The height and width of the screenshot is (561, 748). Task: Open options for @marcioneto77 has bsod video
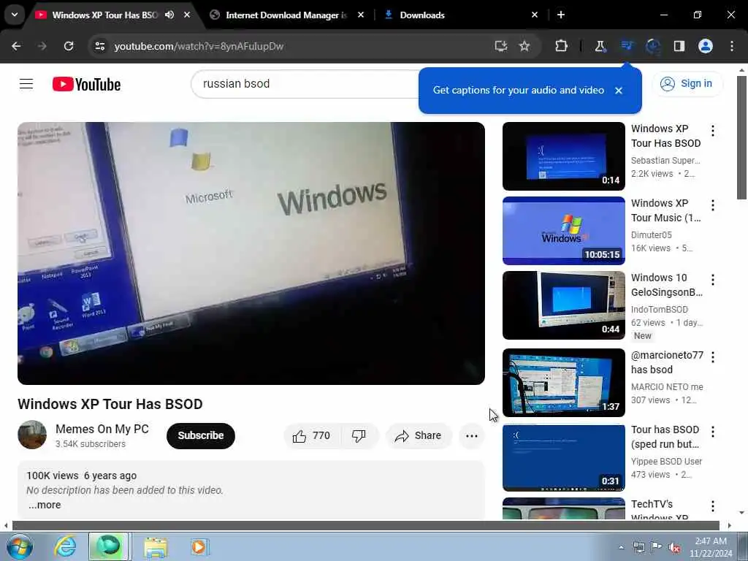713,356
